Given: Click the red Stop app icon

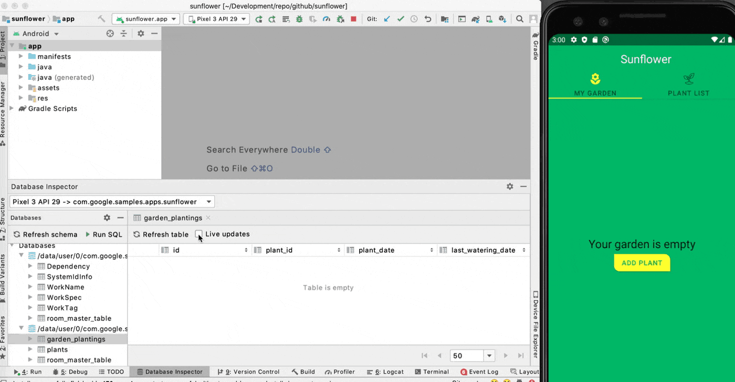Looking at the screenshot, I should 353,19.
